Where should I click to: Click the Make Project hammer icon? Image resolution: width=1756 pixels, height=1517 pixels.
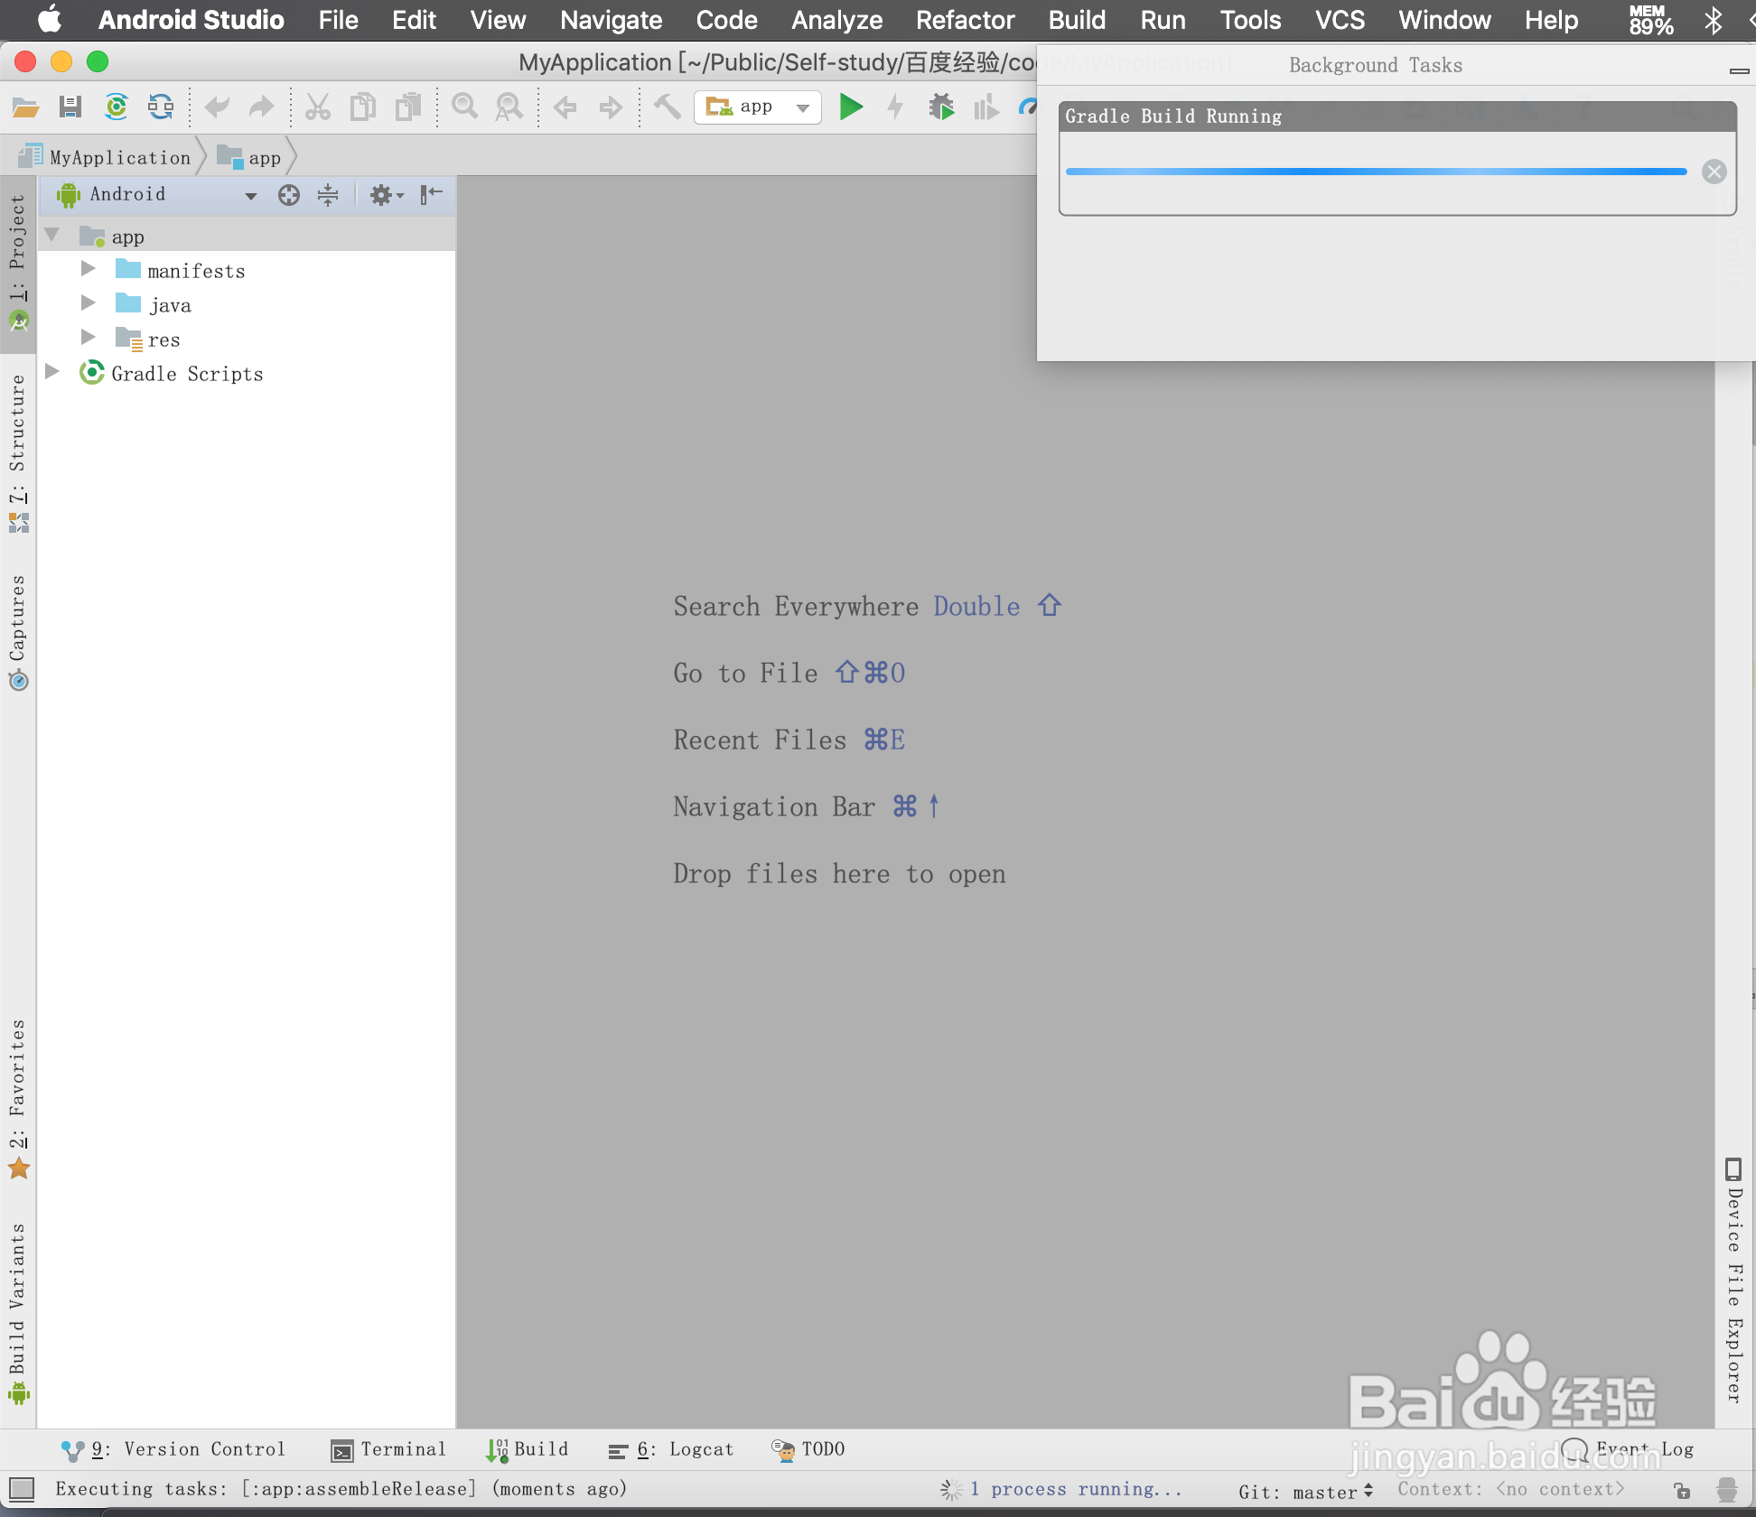pyautogui.click(x=667, y=107)
